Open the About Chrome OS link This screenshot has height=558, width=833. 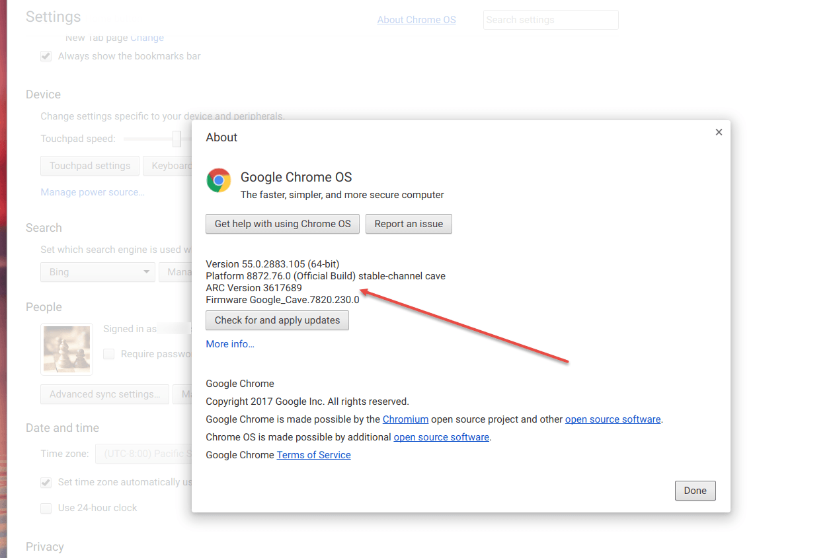click(x=416, y=20)
